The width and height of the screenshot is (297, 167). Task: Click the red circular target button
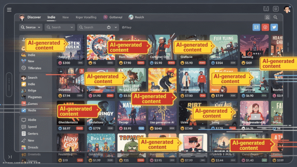point(265,27)
